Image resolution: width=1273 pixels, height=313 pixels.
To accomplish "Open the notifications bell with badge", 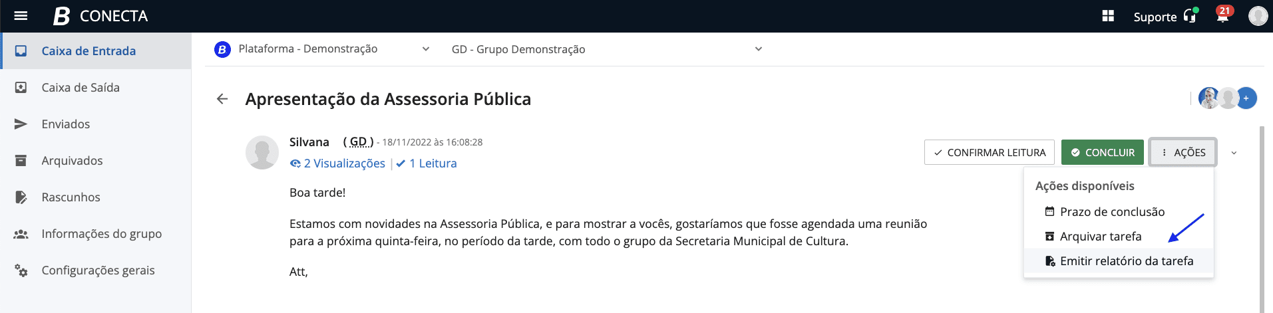I will click(x=1222, y=16).
